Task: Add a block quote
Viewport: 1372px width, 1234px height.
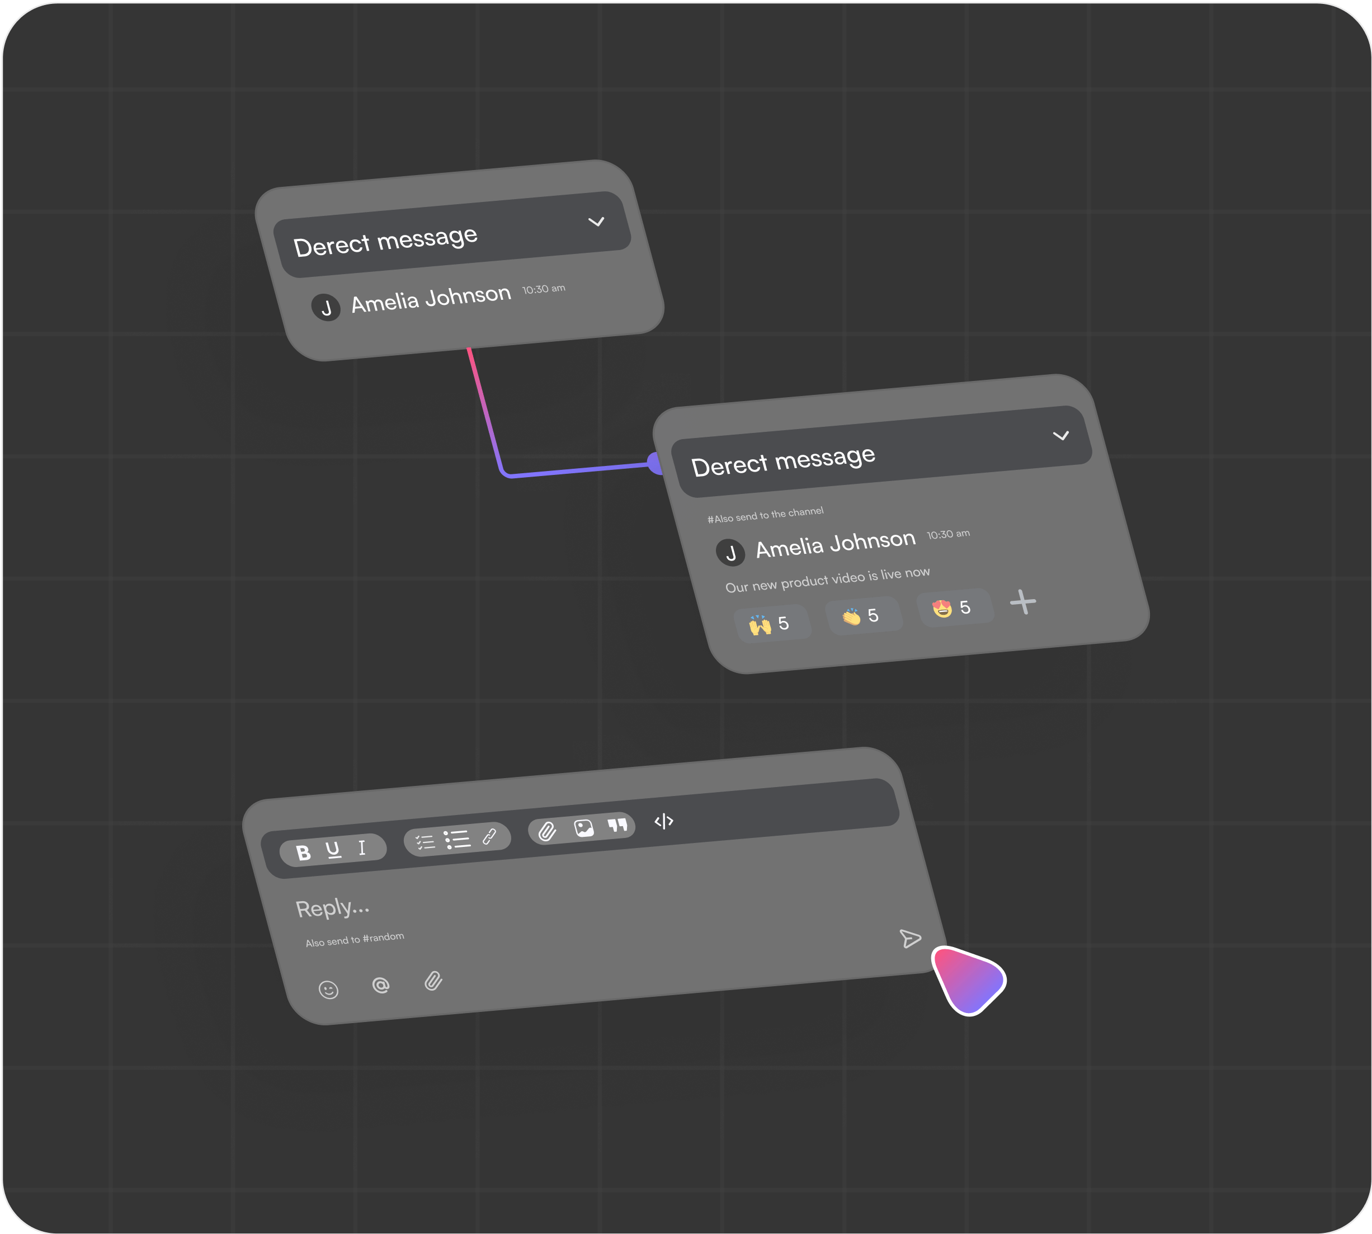Action: (x=617, y=825)
